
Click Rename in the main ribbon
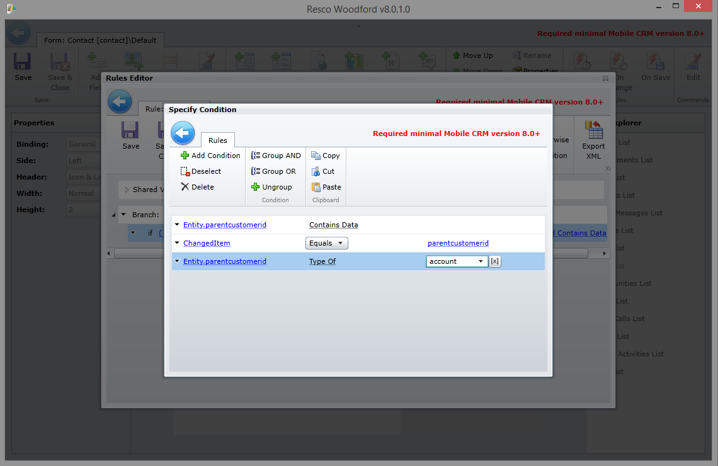[x=532, y=55]
